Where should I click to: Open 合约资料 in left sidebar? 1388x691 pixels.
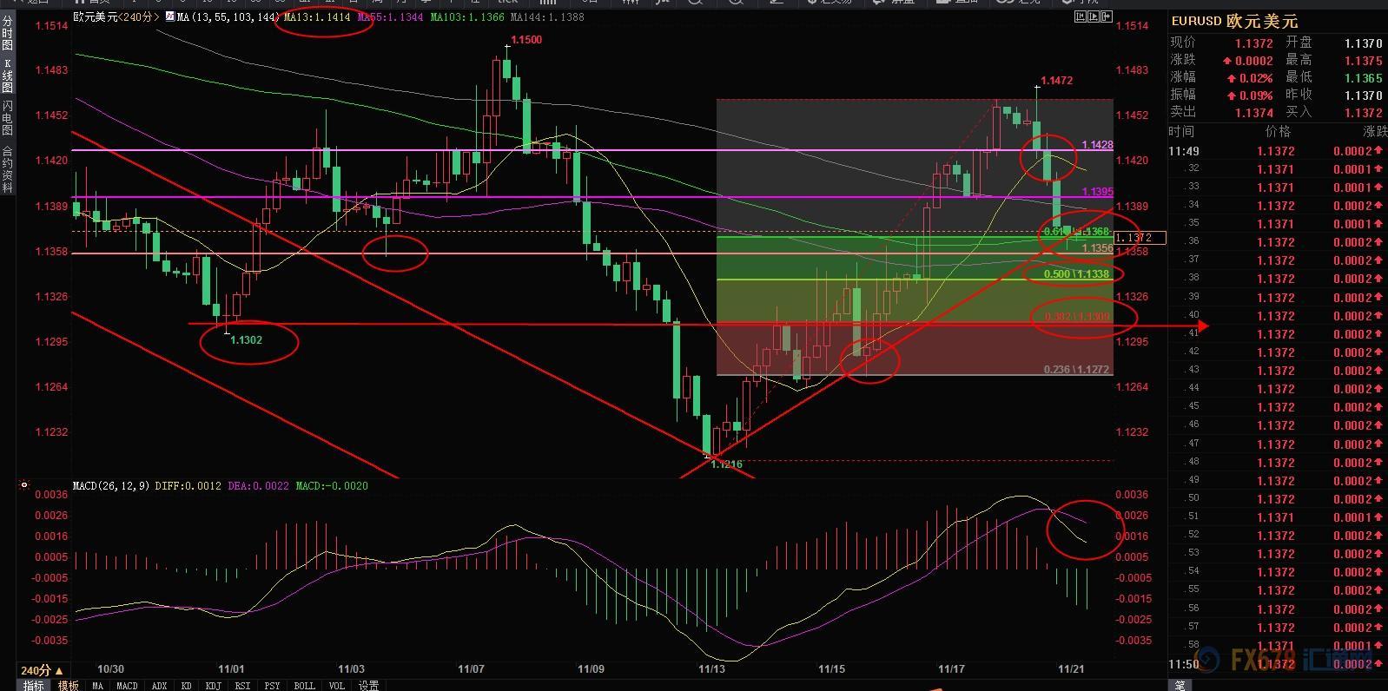click(8, 168)
